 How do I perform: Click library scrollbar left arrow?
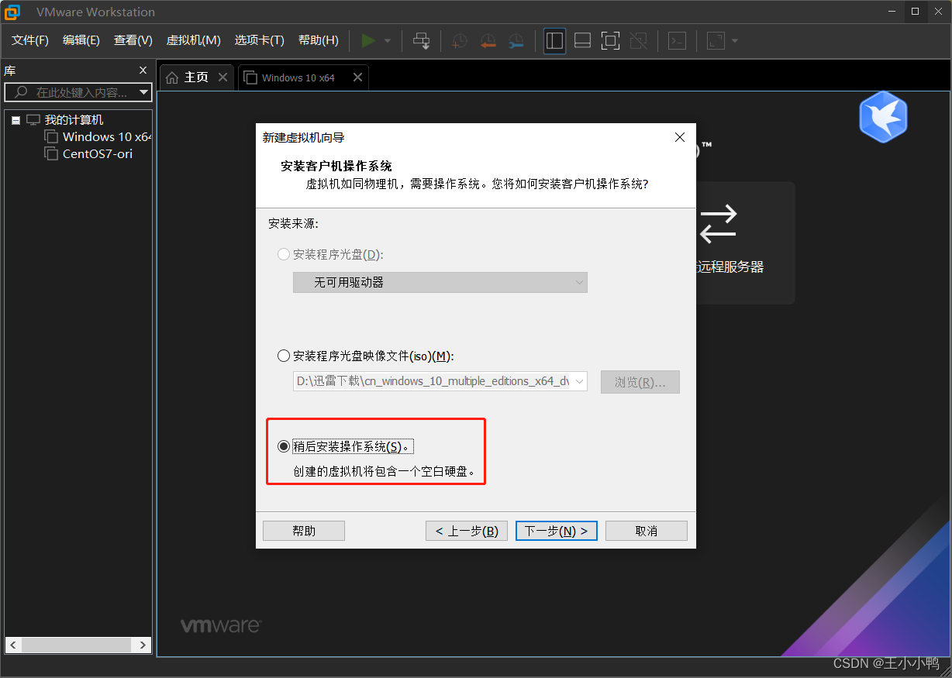click(13, 645)
